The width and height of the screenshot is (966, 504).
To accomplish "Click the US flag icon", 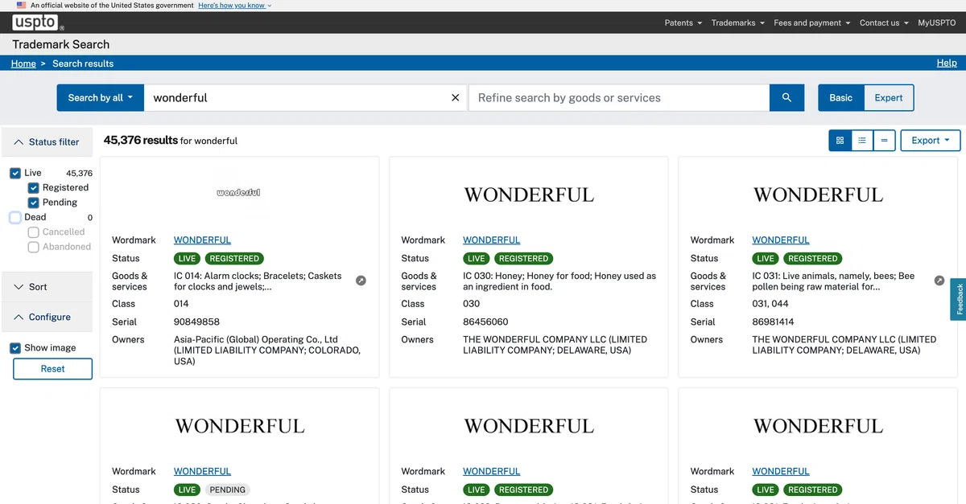I will point(22,5).
